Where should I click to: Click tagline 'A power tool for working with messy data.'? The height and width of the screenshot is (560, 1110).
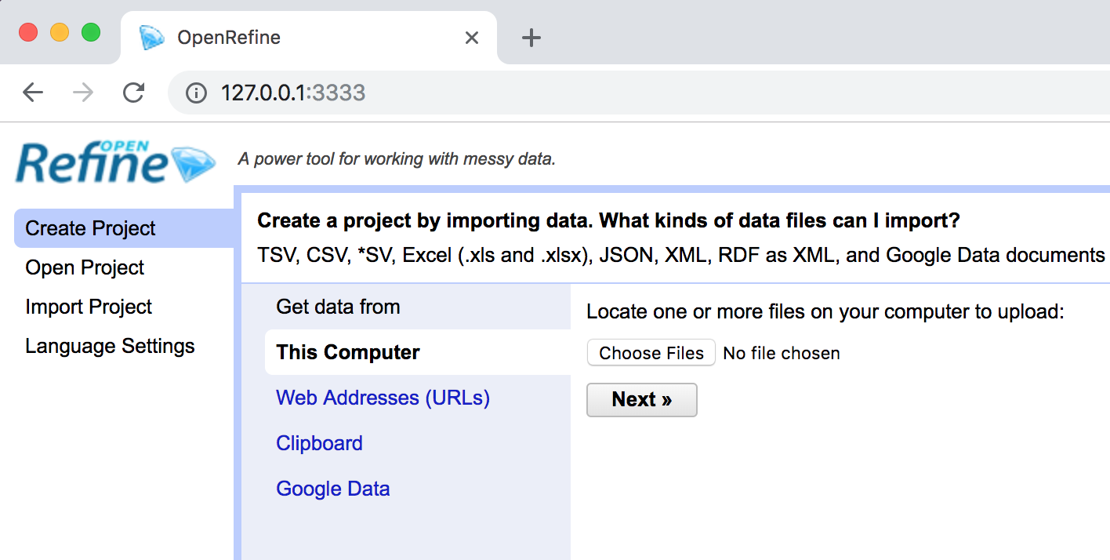point(397,159)
